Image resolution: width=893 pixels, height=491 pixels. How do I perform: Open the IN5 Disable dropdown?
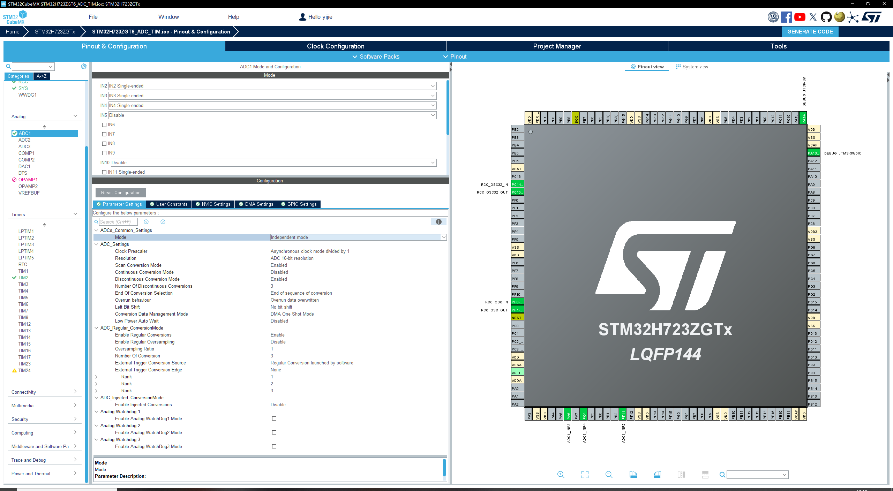click(x=272, y=115)
